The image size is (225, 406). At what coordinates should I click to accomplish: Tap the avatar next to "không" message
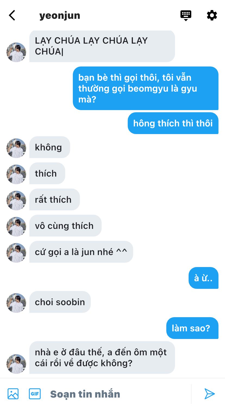16,148
